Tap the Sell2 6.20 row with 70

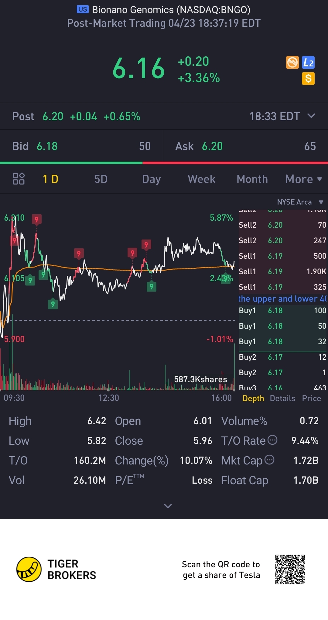(282, 225)
